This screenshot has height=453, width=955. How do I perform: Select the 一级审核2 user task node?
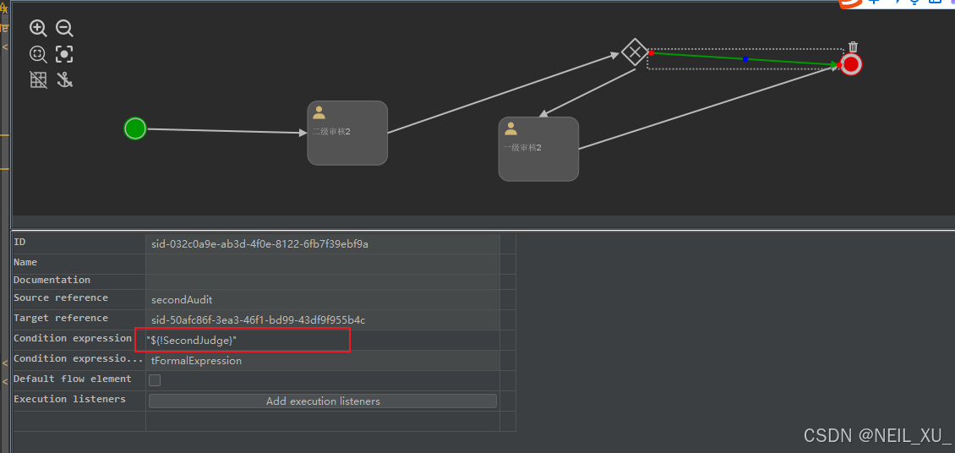pos(538,149)
